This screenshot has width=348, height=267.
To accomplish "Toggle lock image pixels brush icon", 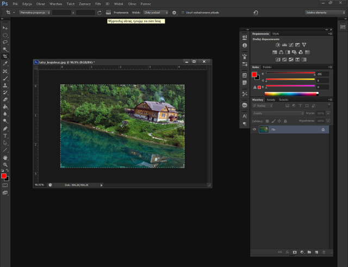I will click(274, 121).
